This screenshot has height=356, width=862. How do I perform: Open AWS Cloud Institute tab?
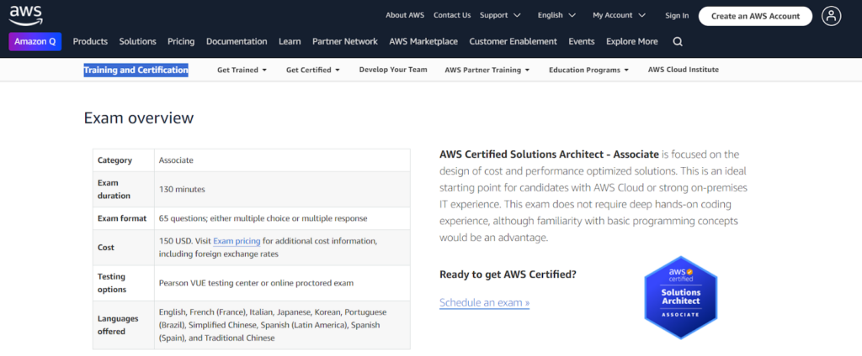pyautogui.click(x=684, y=70)
